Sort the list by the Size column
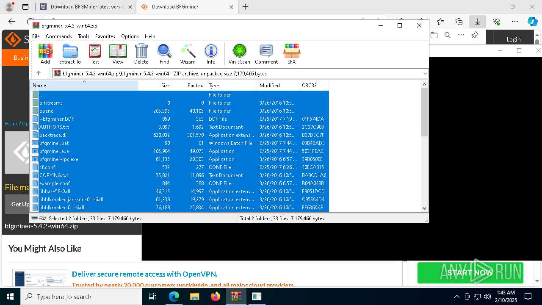Image resolution: width=542 pixels, height=305 pixels. click(155, 86)
